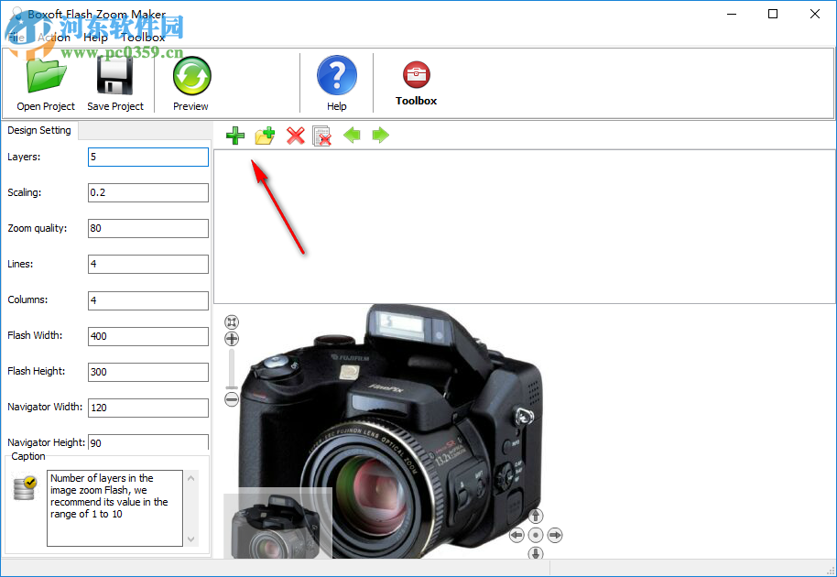Add a new image with green plus icon
Image resolution: width=837 pixels, height=577 pixels.
click(x=235, y=135)
